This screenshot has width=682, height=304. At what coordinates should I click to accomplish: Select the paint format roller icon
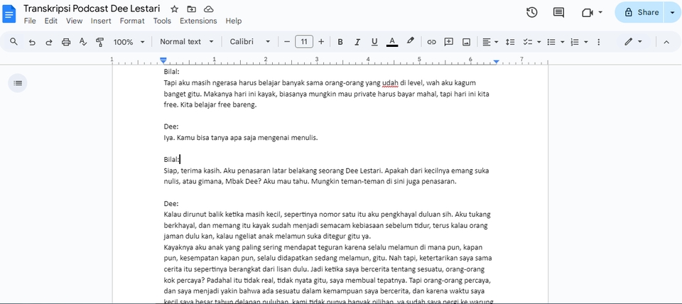coord(99,42)
